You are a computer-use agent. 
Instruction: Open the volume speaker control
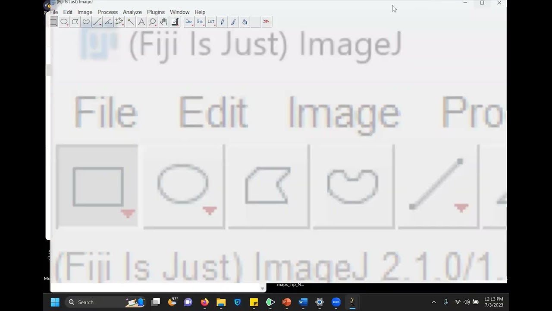pos(466,302)
